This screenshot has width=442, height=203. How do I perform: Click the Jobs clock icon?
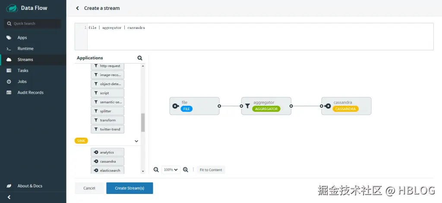9,81
